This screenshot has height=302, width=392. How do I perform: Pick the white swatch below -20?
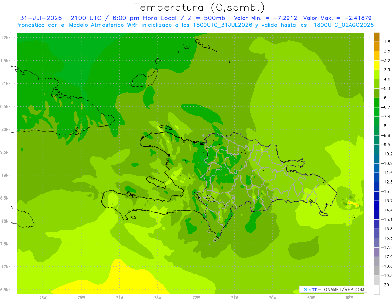(x=377, y=289)
